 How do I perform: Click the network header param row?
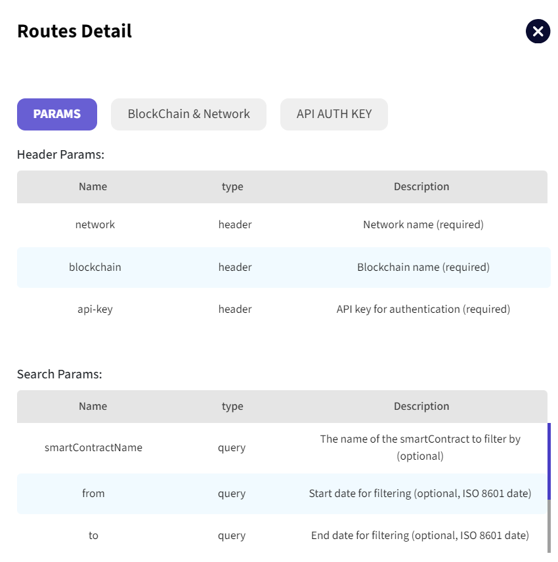coord(95,225)
